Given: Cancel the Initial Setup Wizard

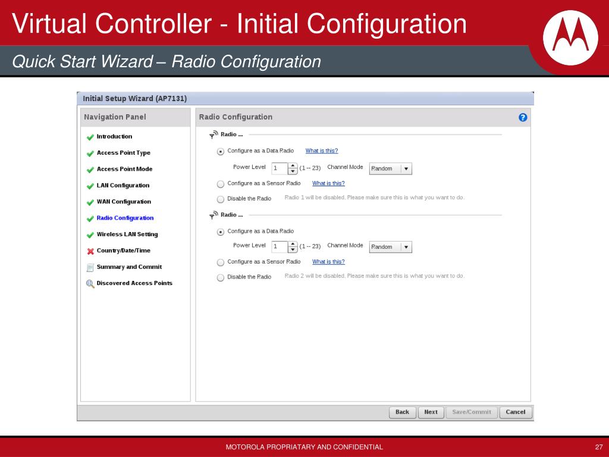Looking at the screenshot, I should tap(516, 412).
